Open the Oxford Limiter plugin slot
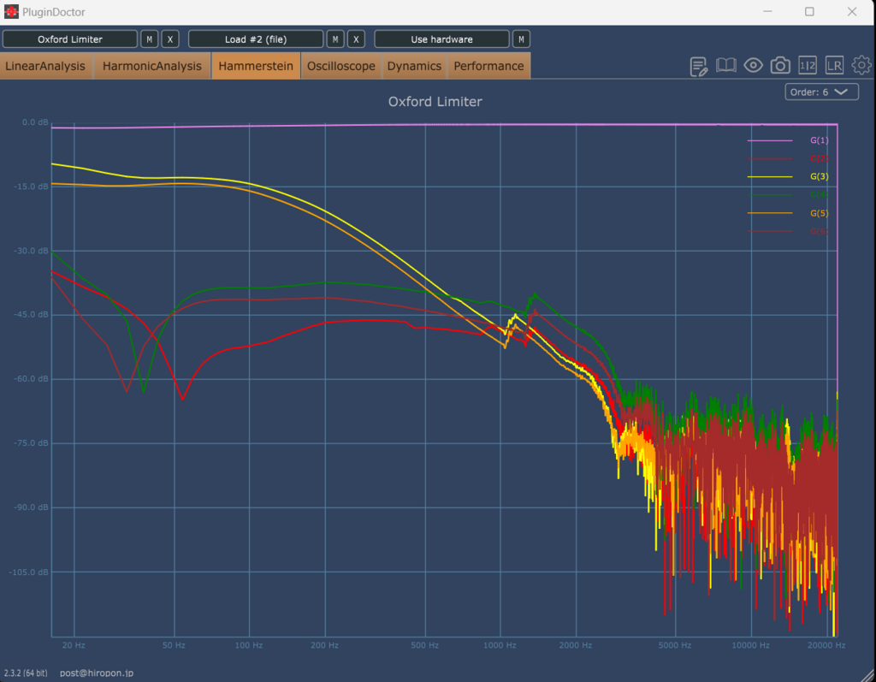 tap(70, 39)
